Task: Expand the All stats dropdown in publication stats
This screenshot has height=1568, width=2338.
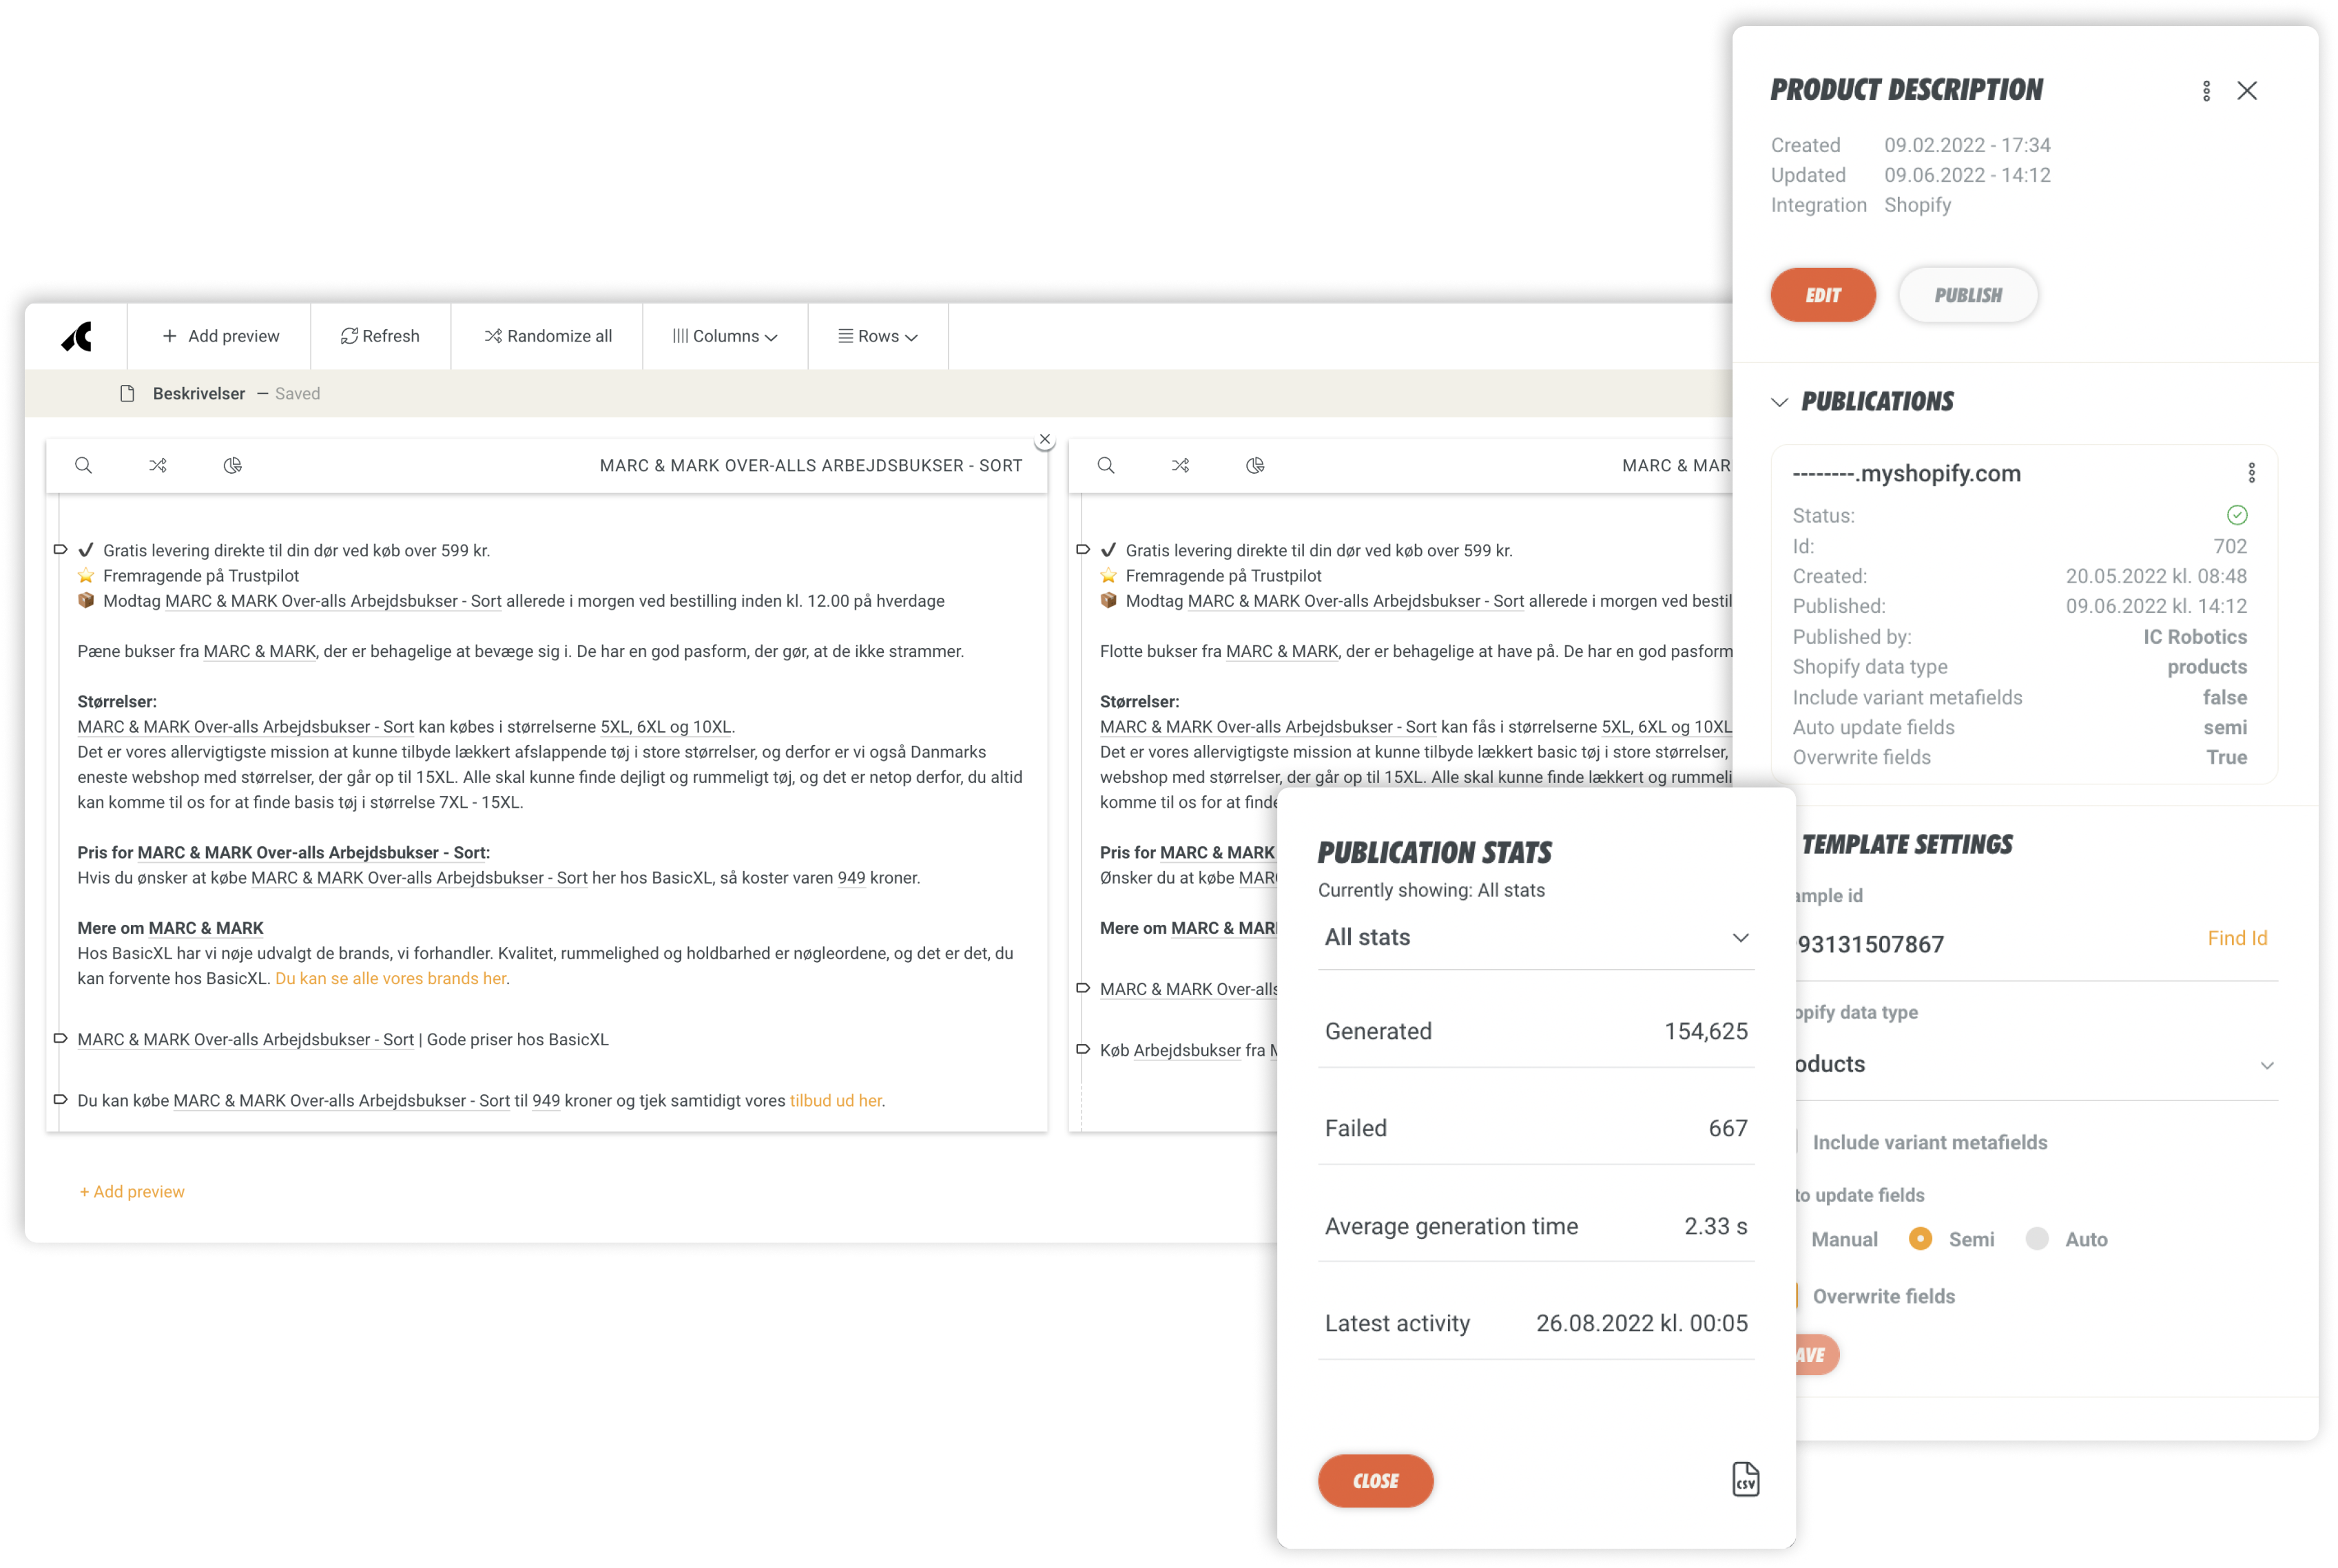Action: coord(1535,937)
